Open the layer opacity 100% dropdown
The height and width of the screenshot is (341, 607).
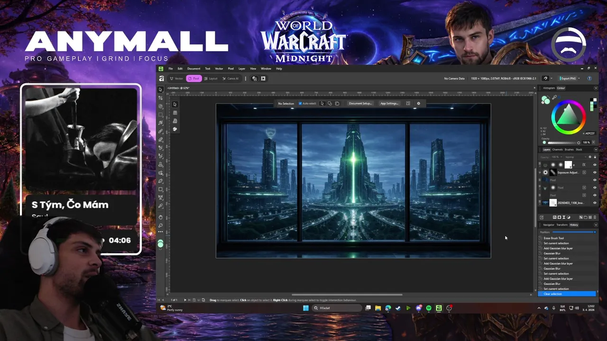click(x=557, y=157)
